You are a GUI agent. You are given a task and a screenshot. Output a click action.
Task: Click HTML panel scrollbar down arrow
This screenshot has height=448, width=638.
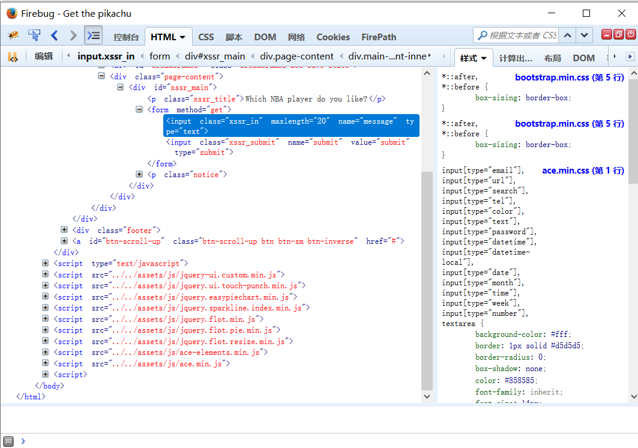[427, 396]
